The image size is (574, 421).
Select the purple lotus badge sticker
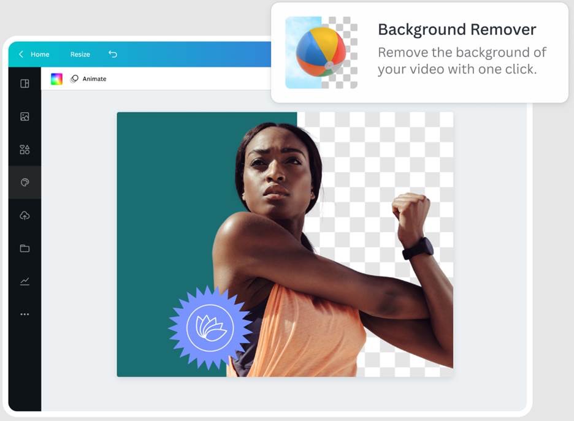(x=210, y=327)
